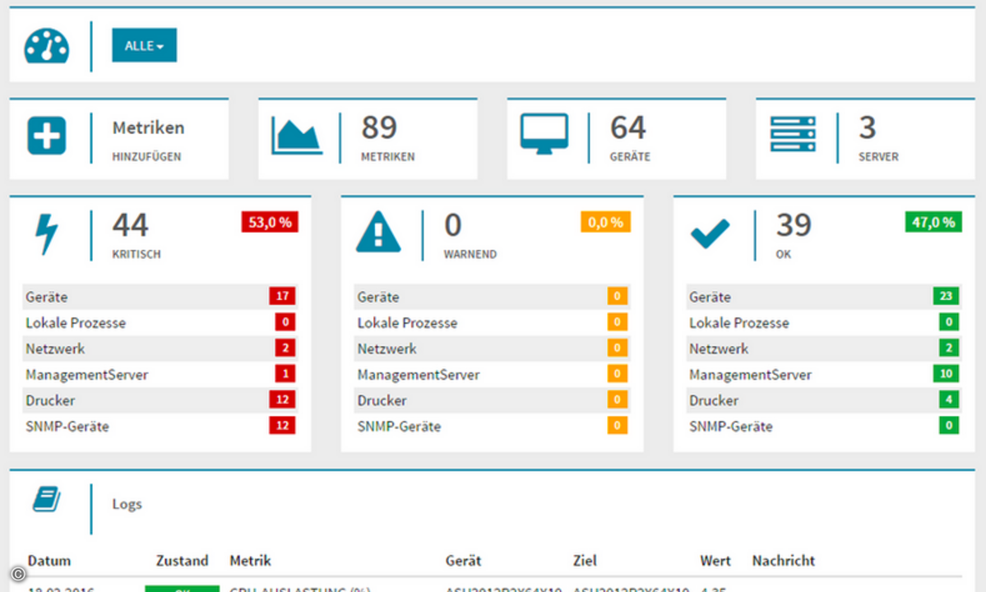Open the Logs section title
The height and width of the screenshot is (592, 986).
pyautogui.click(x=127, y=504)
